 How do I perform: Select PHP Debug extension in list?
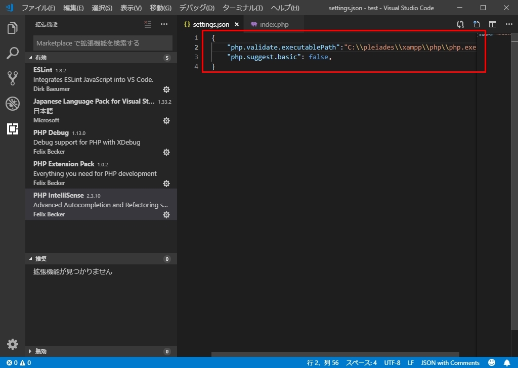[x=101, y=142]
